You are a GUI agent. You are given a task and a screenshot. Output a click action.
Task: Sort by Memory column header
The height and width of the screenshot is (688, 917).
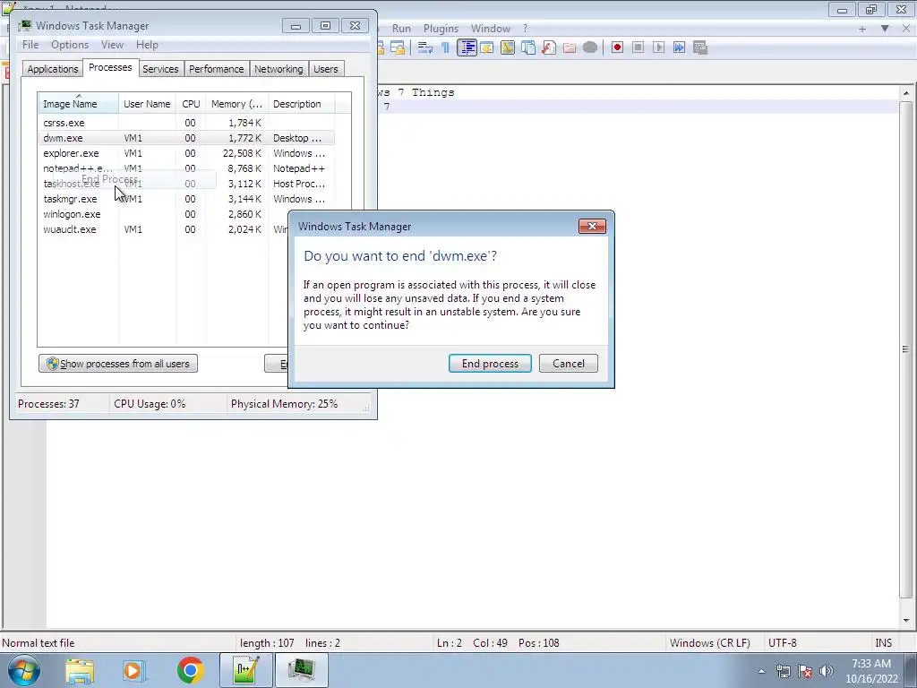pyautogui.click(x=236, y=104)
